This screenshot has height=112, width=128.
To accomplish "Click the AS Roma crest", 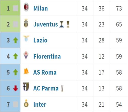I will [26, 71].
